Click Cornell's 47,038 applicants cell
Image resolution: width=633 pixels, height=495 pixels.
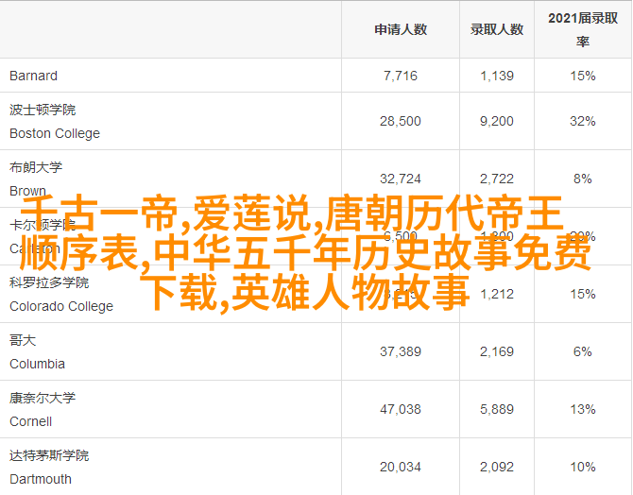pyautogui.click(x=401, y=409)
